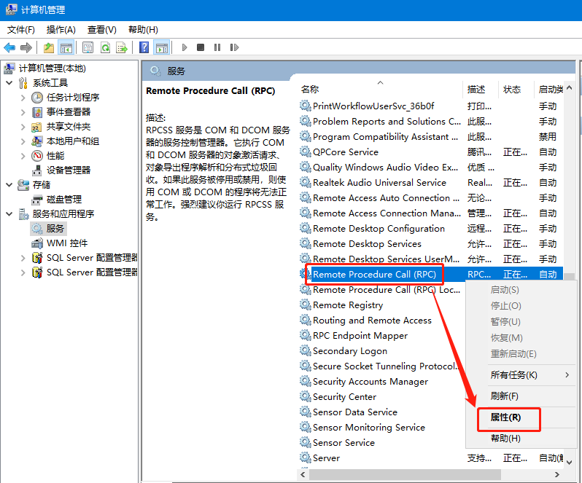Collapse the 存储 tree node
The height and width of the screenshot is (483, 582).
click(x=9, y=185)
